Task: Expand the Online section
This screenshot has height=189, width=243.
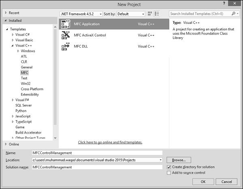Action: tap(6, 144)
